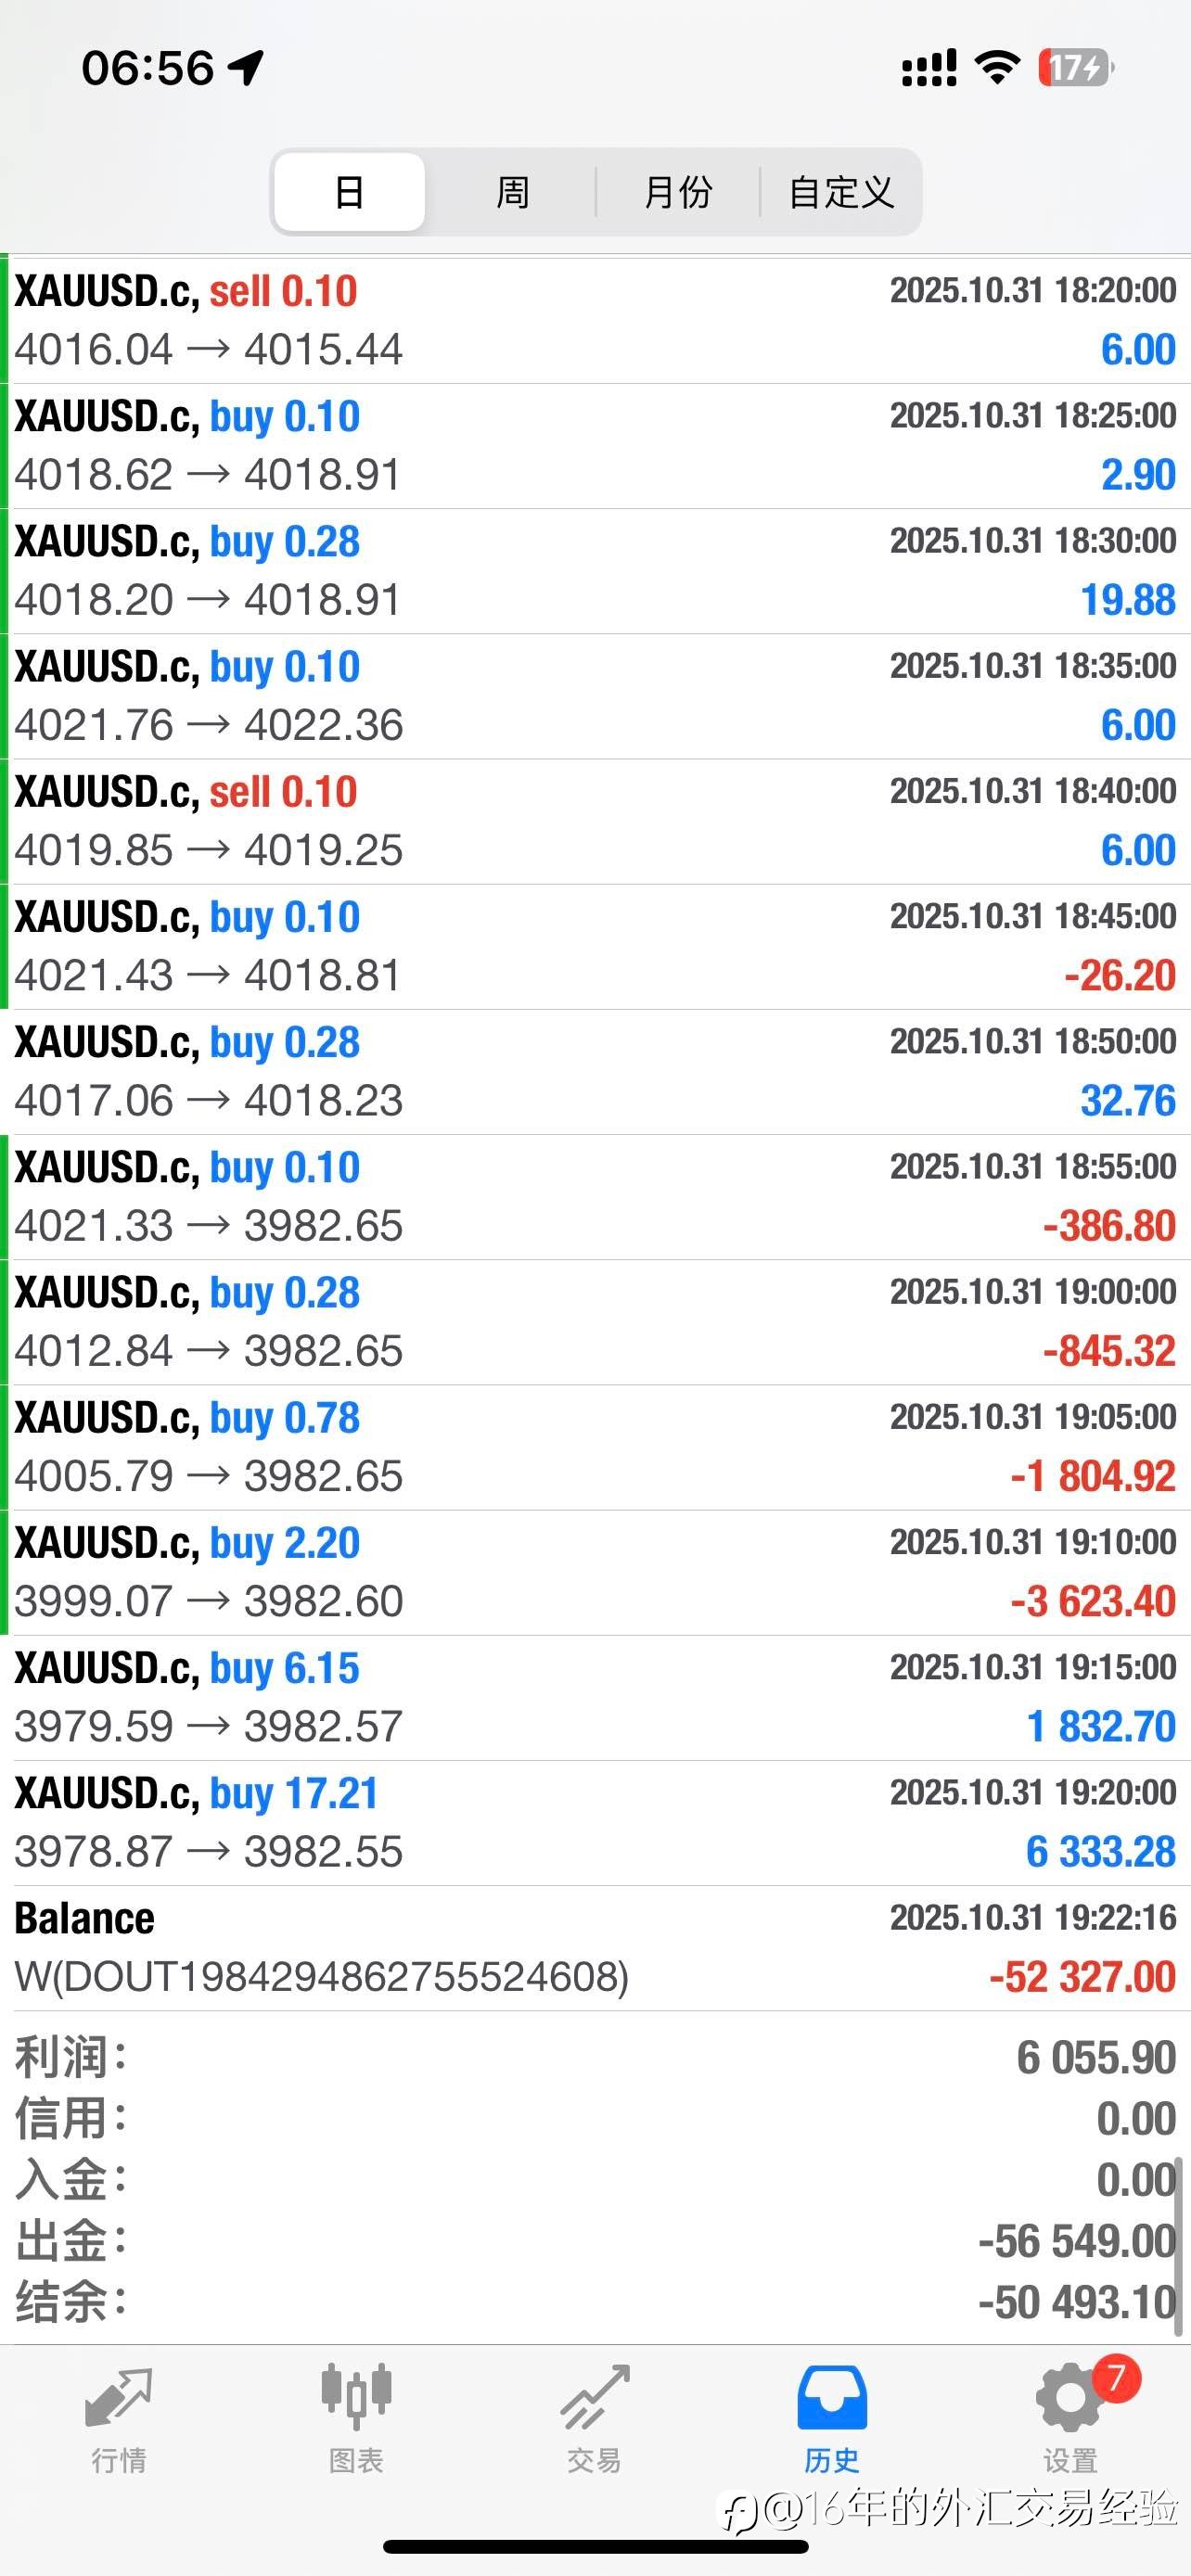The width and height of the screenshot is (1191, 2576).
Task: Tap the buy 2.20 trade losing -3 623.40
Action: click(595, 1573)
